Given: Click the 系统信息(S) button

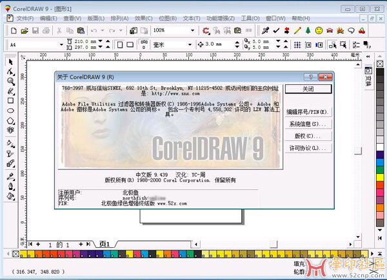Looking at the screenshot, I should pyautogui.click(x=308, y=124).
